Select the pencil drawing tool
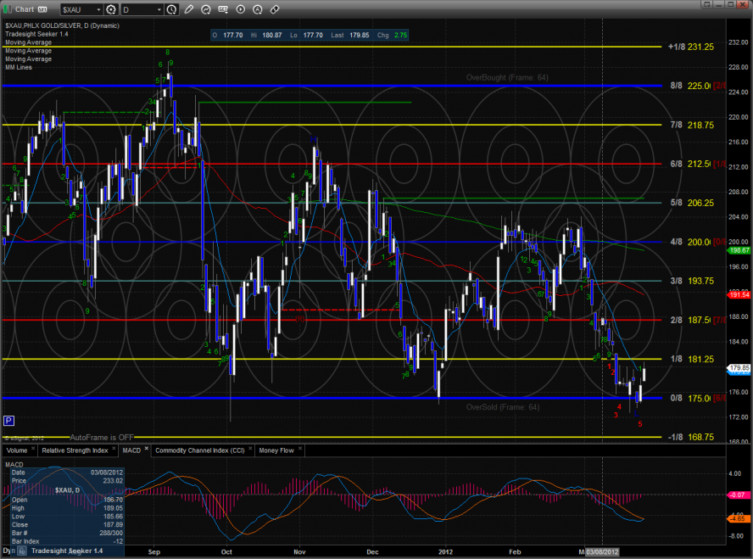 (x=187, y=9)
